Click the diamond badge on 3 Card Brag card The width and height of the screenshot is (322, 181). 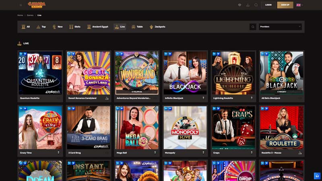(74, 109)
